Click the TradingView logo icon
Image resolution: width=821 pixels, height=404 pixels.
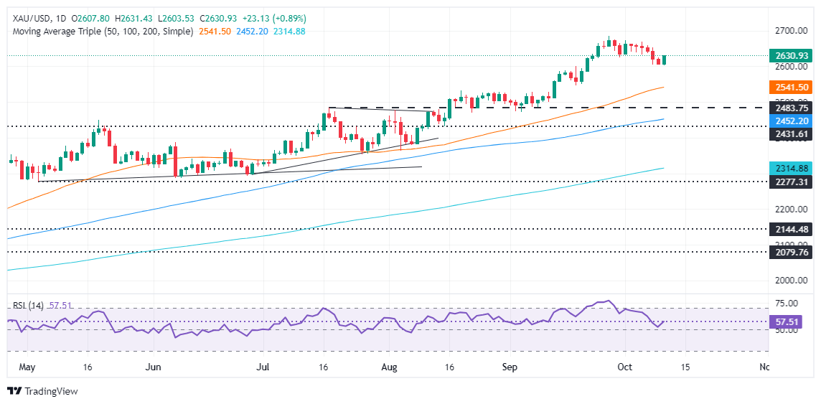click(14, 391)
